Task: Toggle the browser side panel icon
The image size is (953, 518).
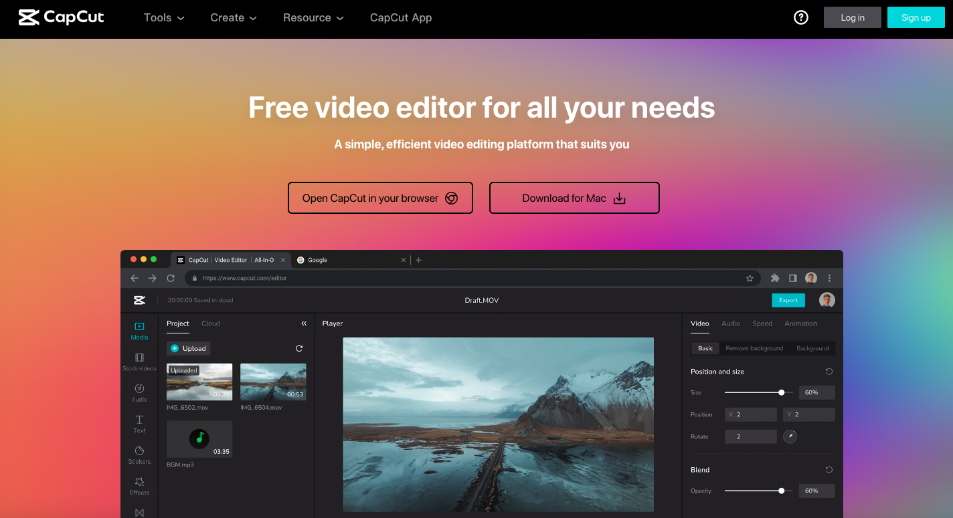Action: click(x=793, y=278)
